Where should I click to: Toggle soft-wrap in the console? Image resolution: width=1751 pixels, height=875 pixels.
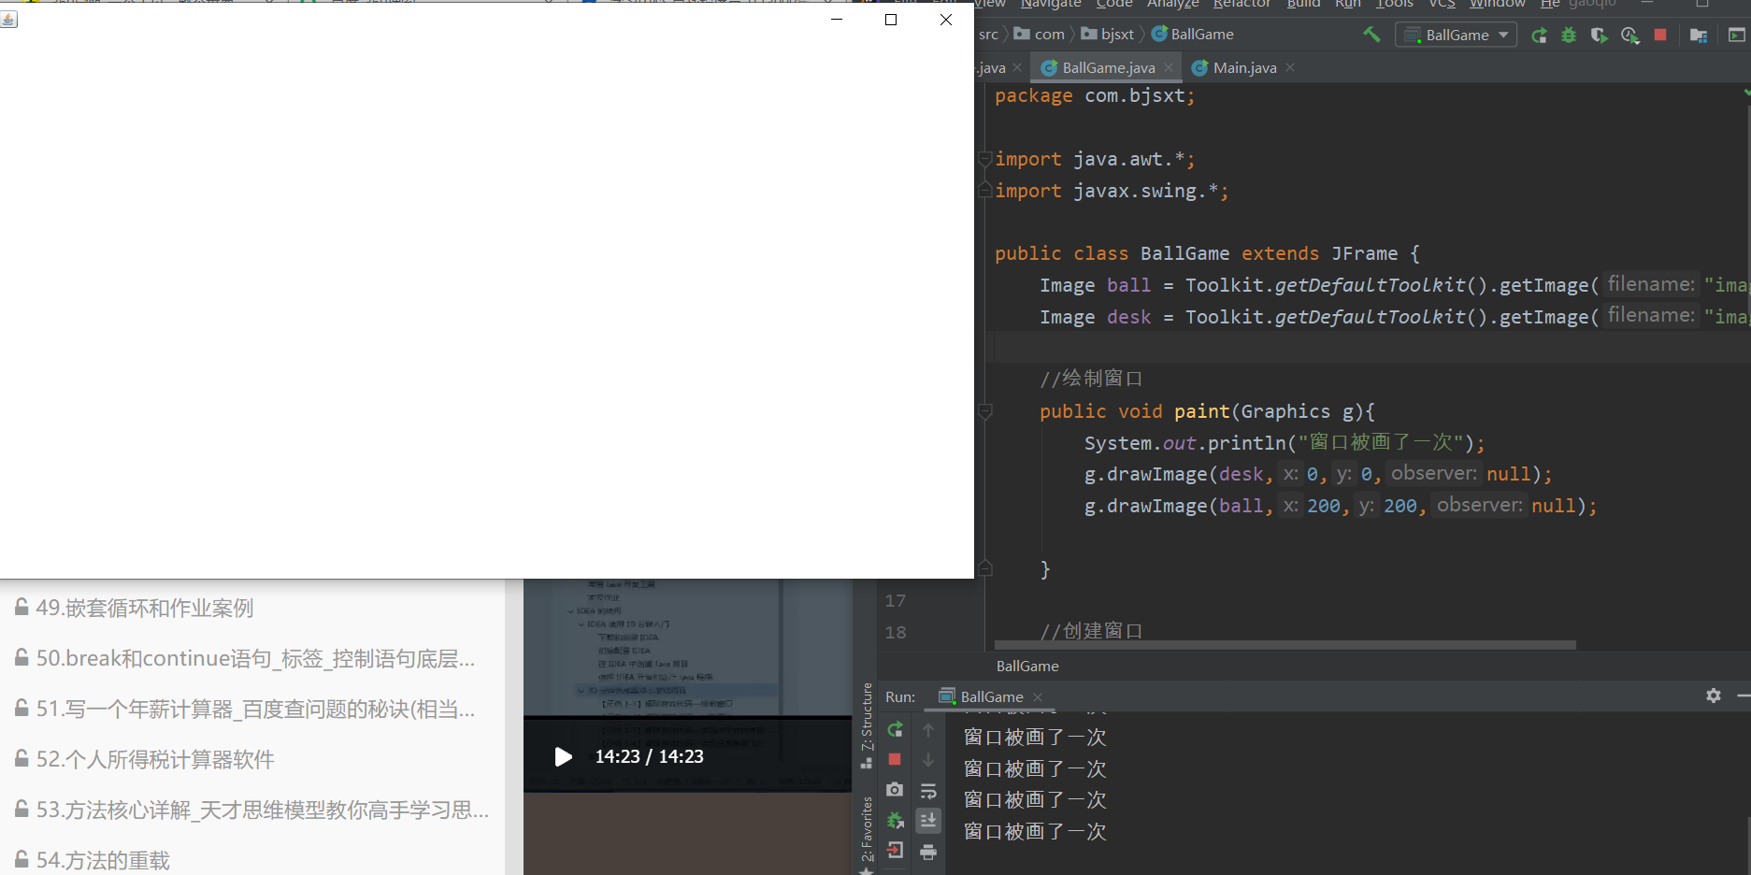(928, 791)
